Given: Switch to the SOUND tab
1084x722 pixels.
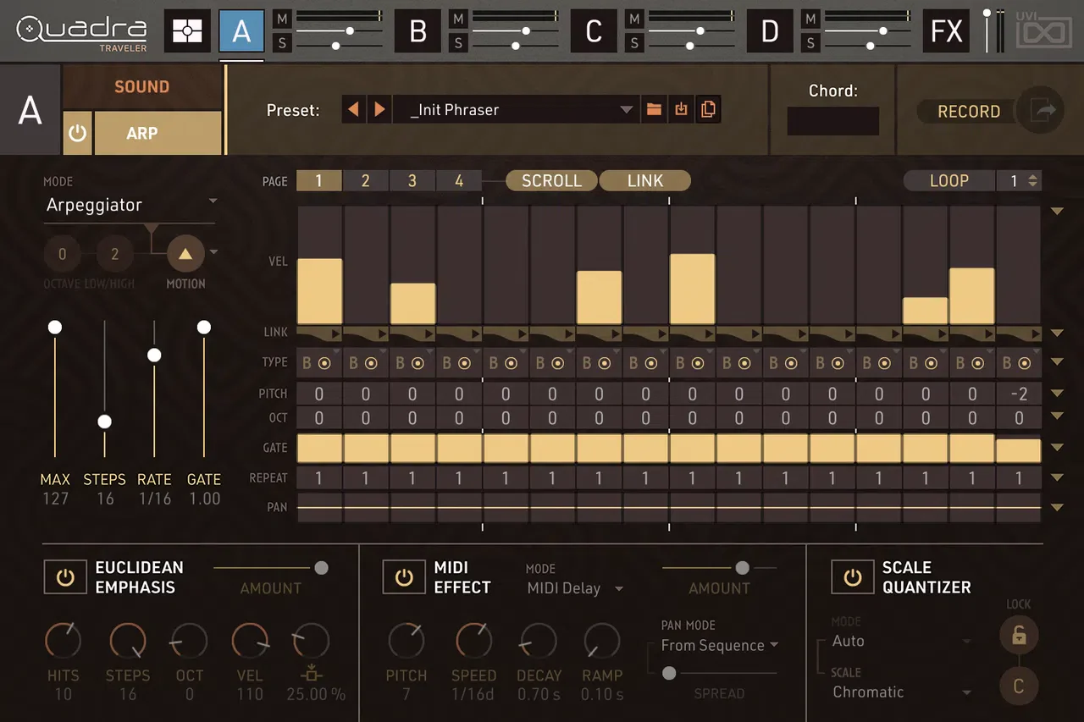Looking at the screenshot, I should [141, 86].
